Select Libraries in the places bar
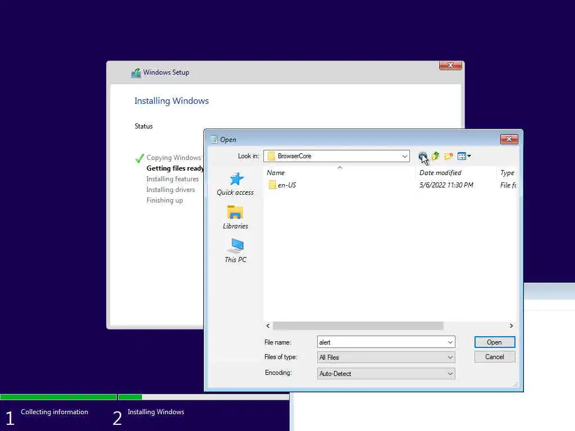Screen dimensions: 575x431 (x=235, y=218)
